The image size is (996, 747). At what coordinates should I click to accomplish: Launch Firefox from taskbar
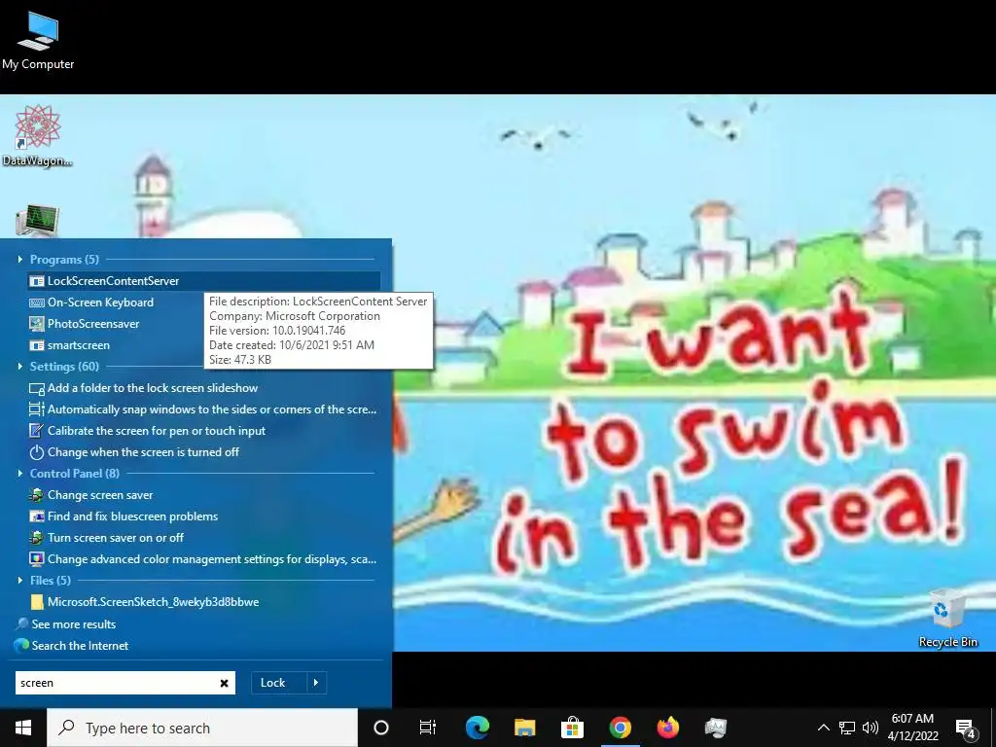[x=667, y=728]
